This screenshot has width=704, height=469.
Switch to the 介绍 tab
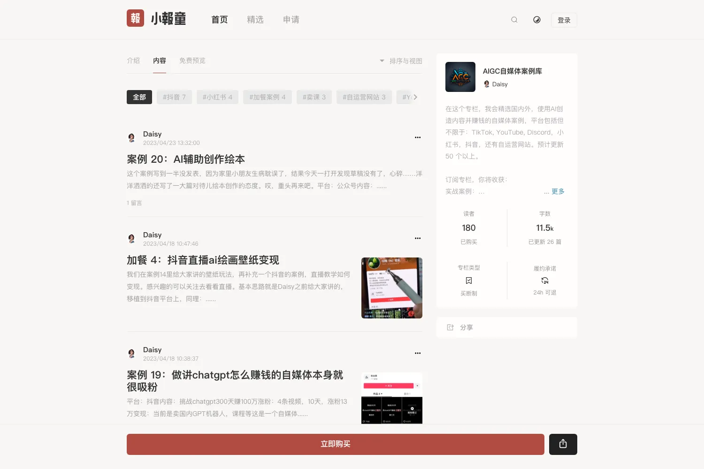pyautogui.click(x=133, y=61)
